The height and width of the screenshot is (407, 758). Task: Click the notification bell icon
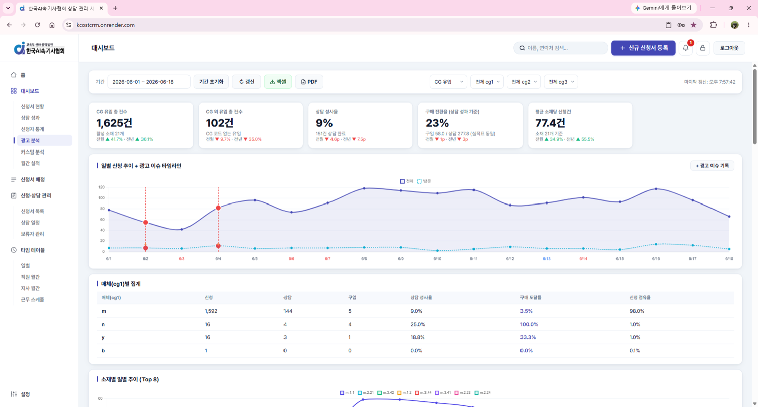(x=685, y=48)
